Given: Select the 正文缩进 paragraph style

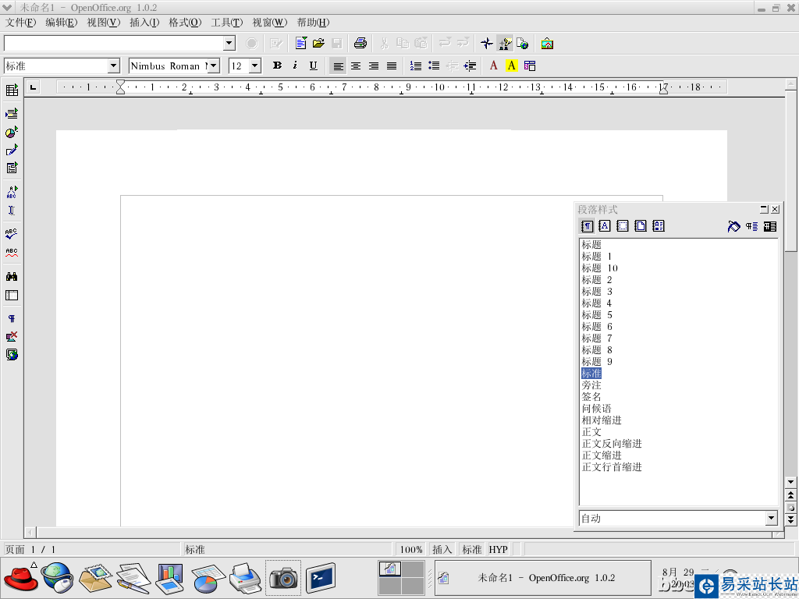Looking at the screenshot, I should coord(602,455).
